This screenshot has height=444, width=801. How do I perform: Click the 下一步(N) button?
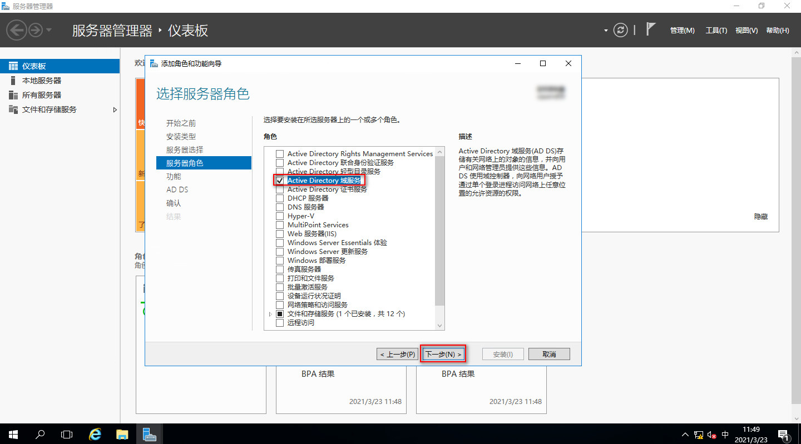pyautogui.click(x=443, y=354)
